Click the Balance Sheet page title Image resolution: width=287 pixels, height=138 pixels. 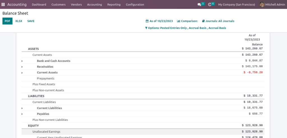click(15, 13)
